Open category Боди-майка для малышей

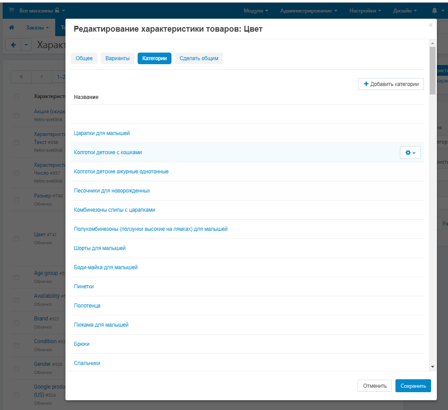pos(106,267)
